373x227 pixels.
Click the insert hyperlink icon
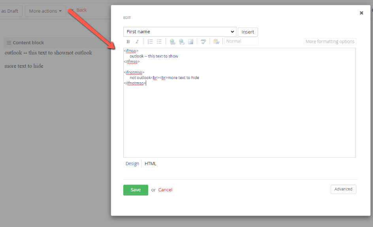pyautogui.click(x=172, y=42)
